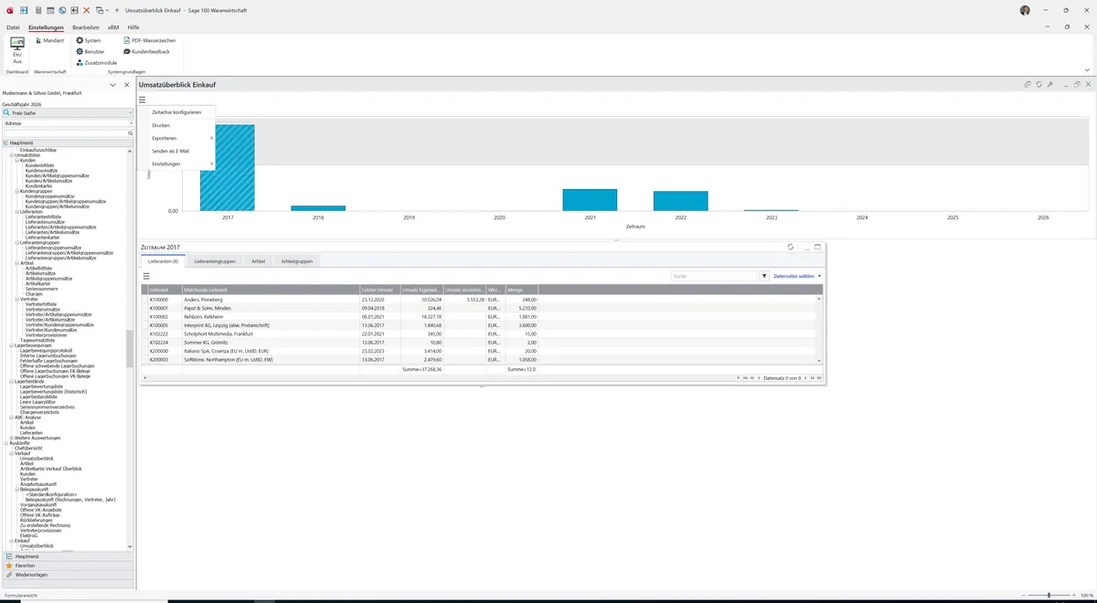The height and width of the screenshot is (603, 1097).
Task: Click the calculator icon in quick access toolbar
Action: (x=37, y=10)
